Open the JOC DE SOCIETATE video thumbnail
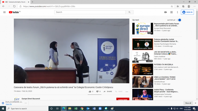Screen dimensions: 198x111 pos(143,57)
